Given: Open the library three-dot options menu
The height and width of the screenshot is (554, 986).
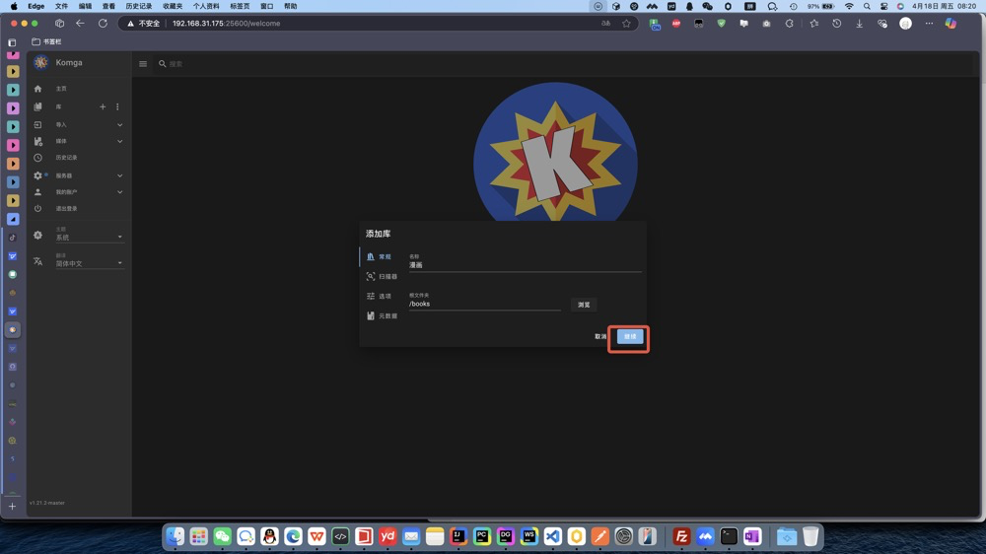Looking at the screenshot, I should point(117,106).
